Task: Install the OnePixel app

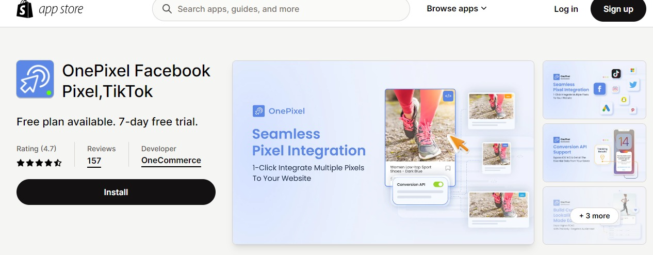Action: click(116, 192)
